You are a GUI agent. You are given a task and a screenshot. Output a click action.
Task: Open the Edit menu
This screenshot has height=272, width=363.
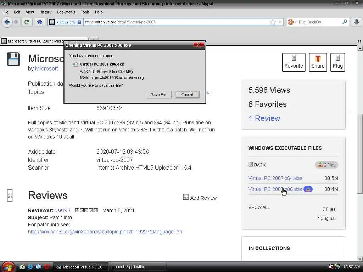point(17,12)
